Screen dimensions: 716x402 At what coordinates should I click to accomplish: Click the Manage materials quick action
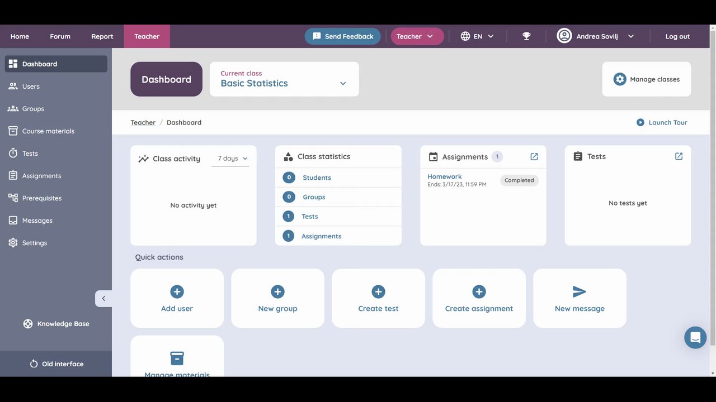pos(177,357)
